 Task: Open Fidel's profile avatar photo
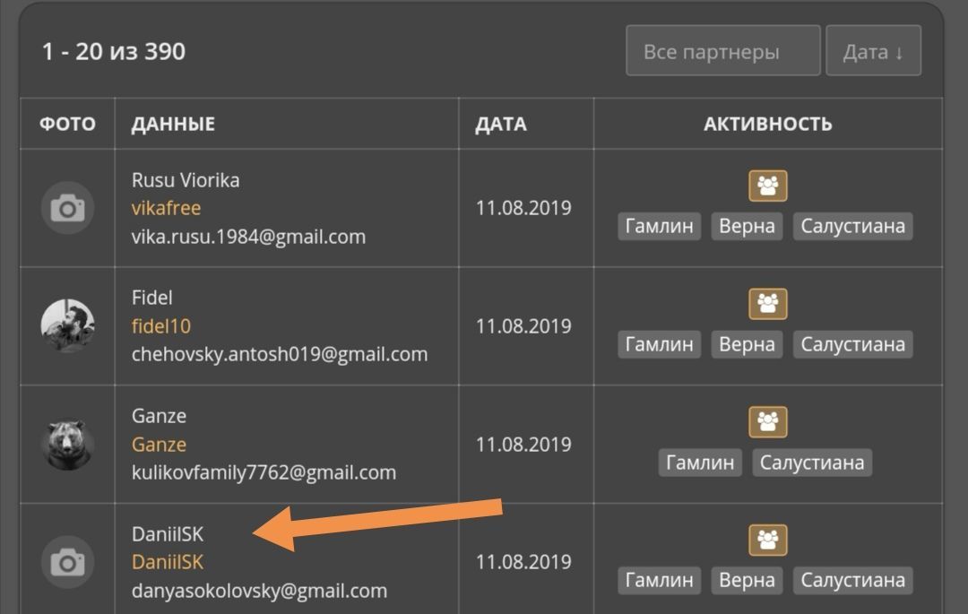[x=67, y=326]
